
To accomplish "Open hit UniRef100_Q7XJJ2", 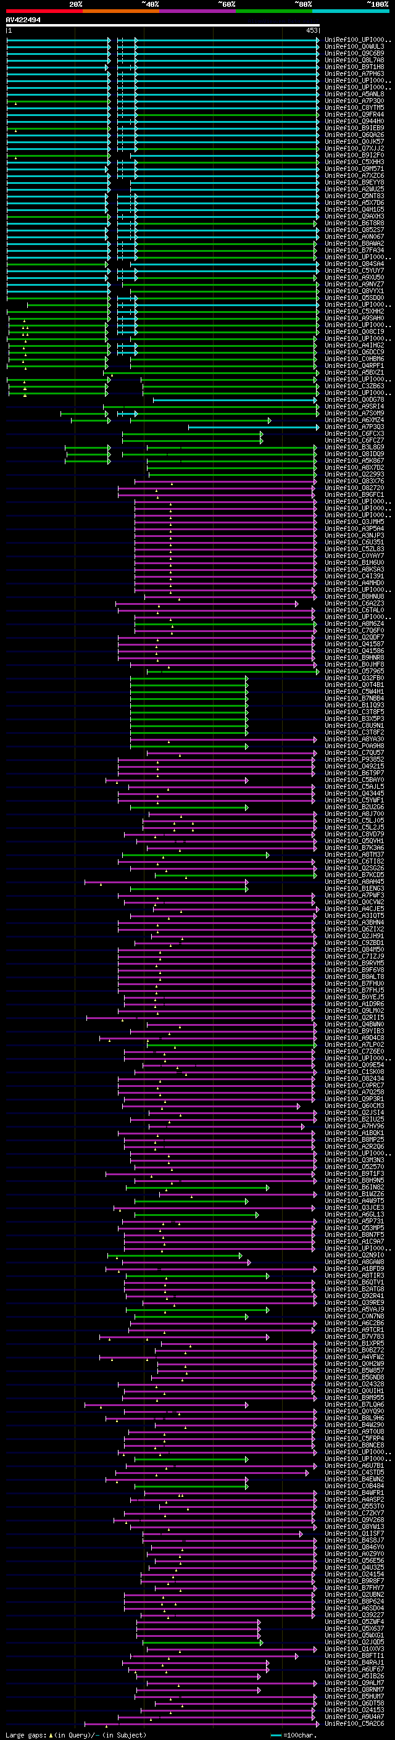I will click(354, 149).
